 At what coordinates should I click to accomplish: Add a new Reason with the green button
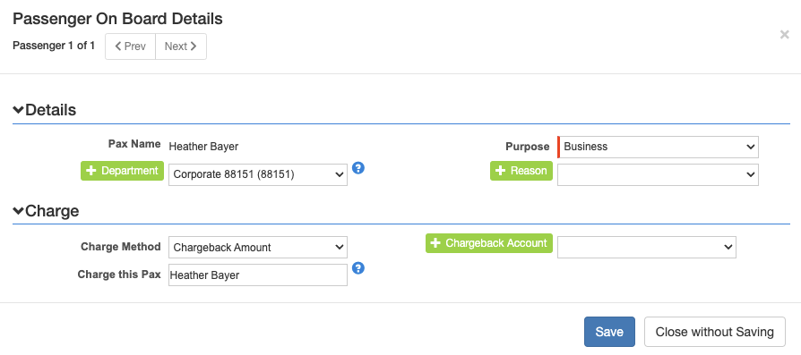[x=521, y=171]
